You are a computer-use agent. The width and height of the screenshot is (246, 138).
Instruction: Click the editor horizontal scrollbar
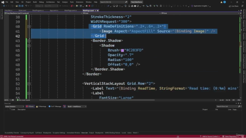click(x=98, y=100)
